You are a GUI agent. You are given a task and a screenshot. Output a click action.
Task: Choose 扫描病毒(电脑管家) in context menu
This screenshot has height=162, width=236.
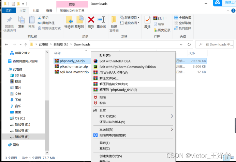[x=133, y=135]
